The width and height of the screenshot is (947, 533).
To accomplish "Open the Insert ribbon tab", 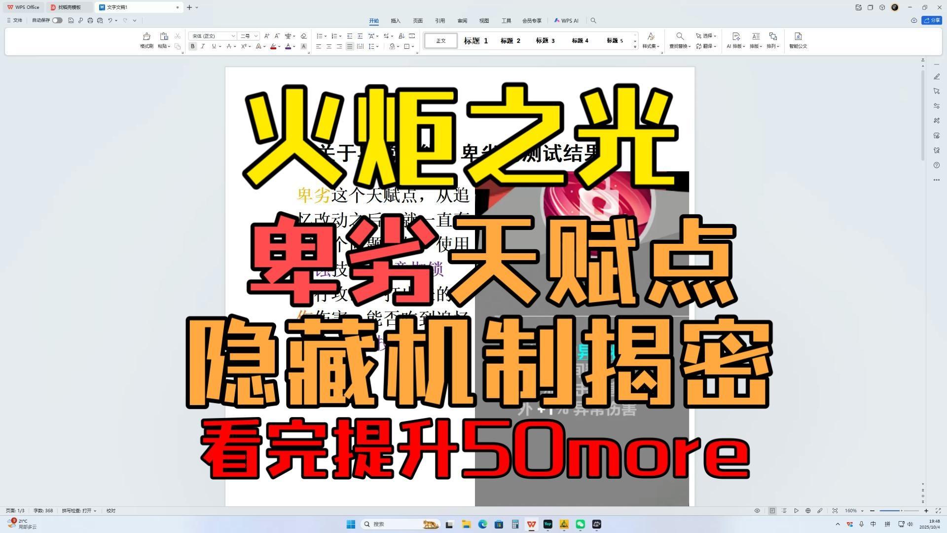I will [396, 21].
